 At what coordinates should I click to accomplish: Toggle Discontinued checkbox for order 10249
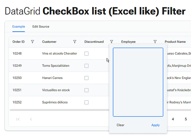pos(87,66)
